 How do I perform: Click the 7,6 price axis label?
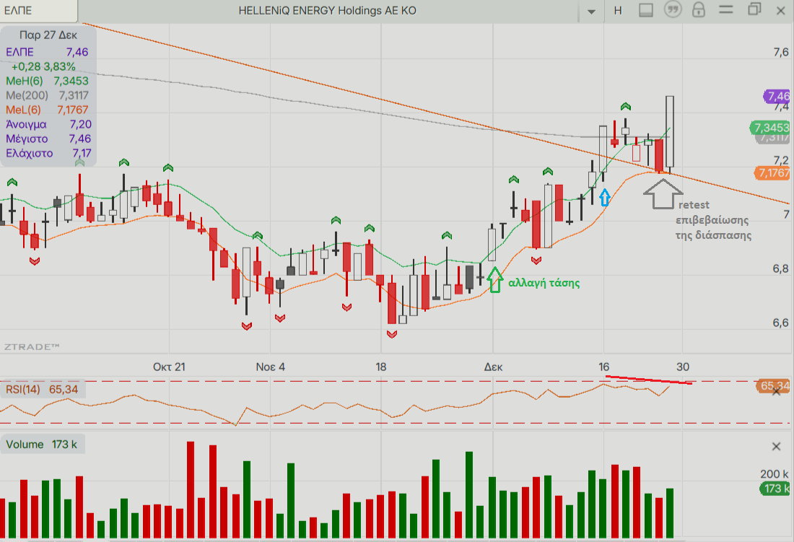781,52
